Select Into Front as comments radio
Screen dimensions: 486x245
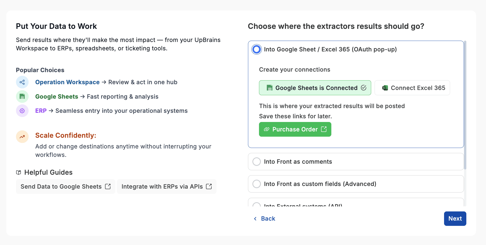click(257, 162)
